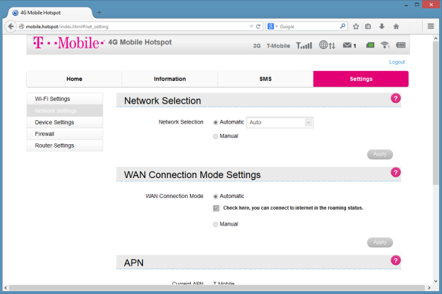This screenshot has width=442, height=294.
Task: Open help for APN section
Action: point(396,260)
